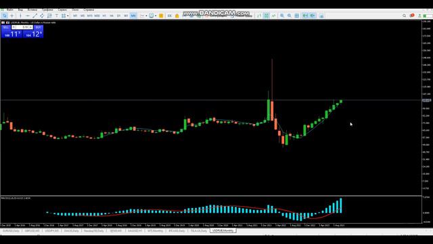The image size is (433, 244).
Task: Open the Справка menu
Action: coord(89,9)
